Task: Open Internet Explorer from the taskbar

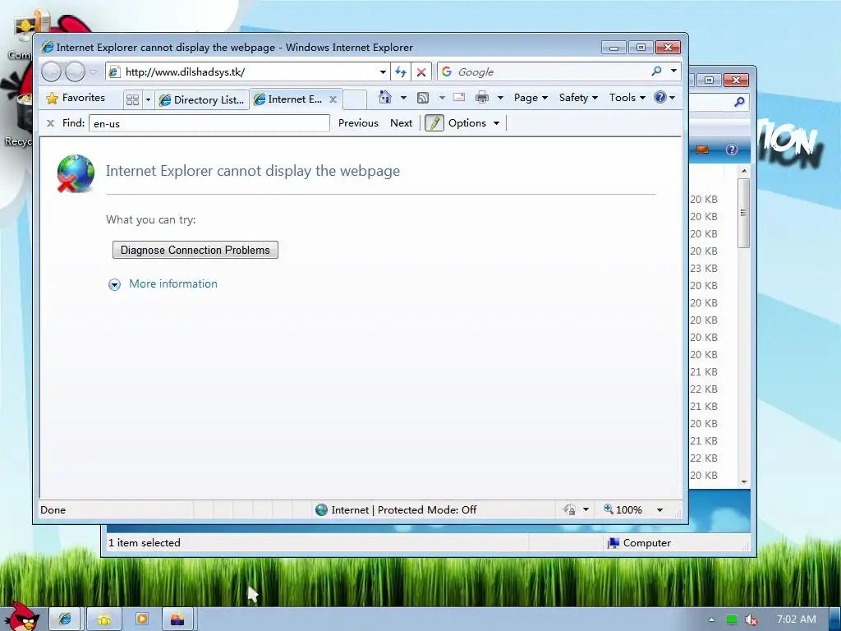Action: point(65,619)
